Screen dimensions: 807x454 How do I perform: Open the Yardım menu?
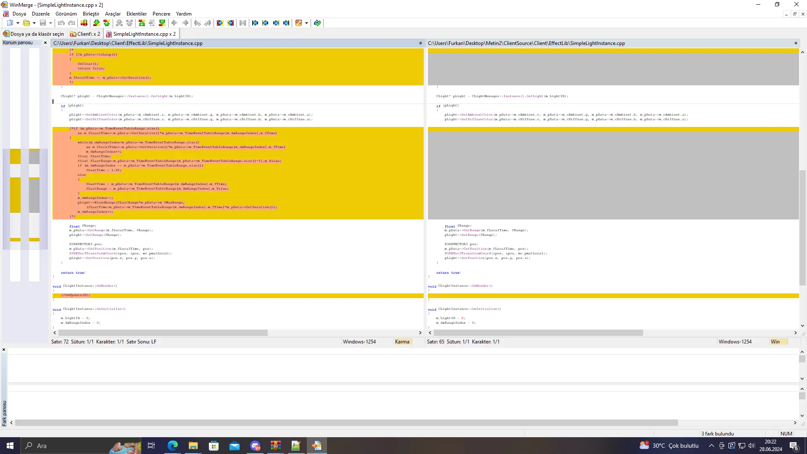point(184,14)
